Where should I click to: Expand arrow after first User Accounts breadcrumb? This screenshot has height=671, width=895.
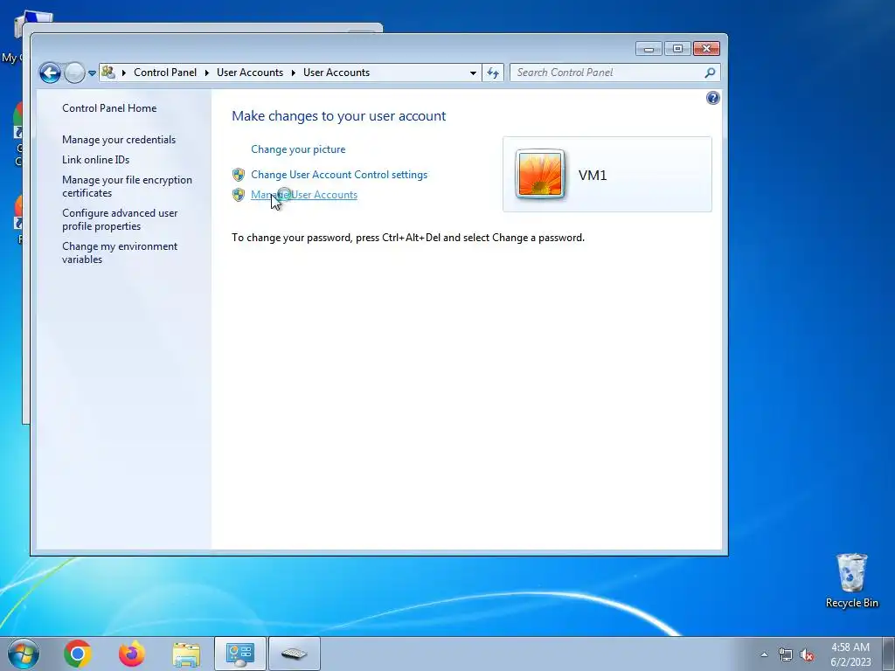click(294, 73)
